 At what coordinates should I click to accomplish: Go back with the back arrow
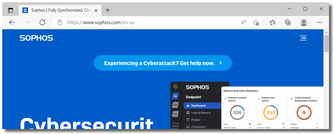[x=12, y=22]
